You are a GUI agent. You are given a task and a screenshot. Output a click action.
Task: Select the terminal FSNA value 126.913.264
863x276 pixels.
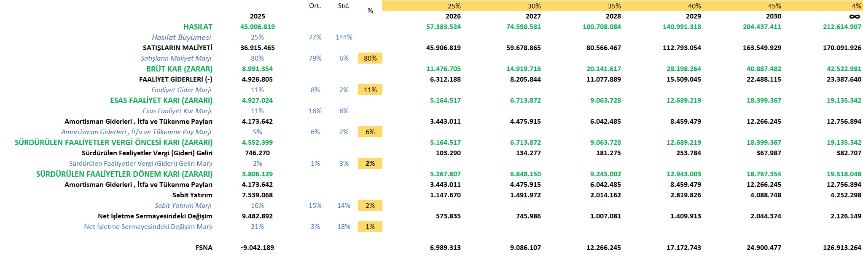pyautogui.click(x=842, y=248)
